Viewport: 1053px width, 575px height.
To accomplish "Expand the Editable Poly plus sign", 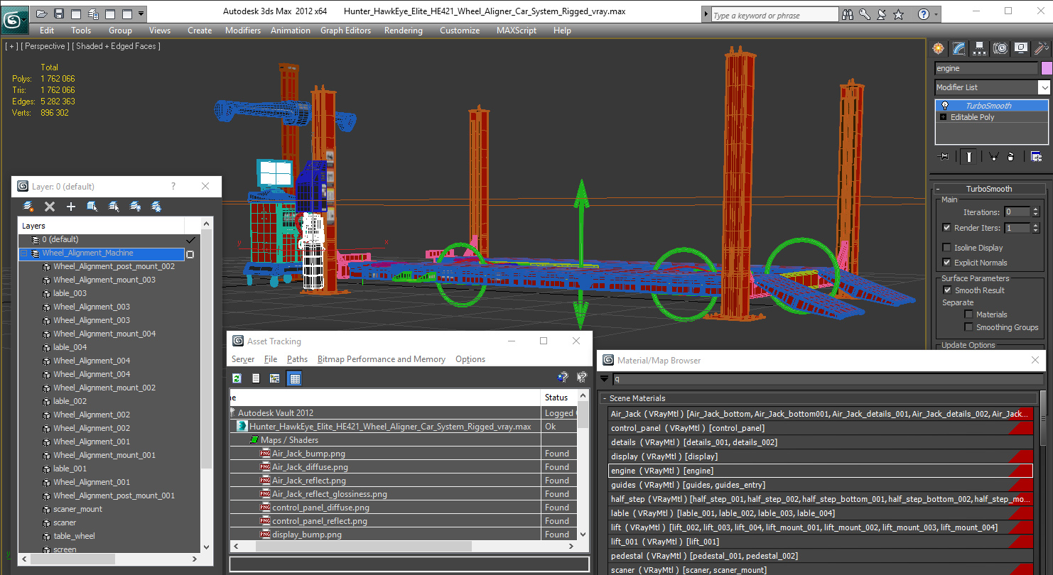I will 944,117.
